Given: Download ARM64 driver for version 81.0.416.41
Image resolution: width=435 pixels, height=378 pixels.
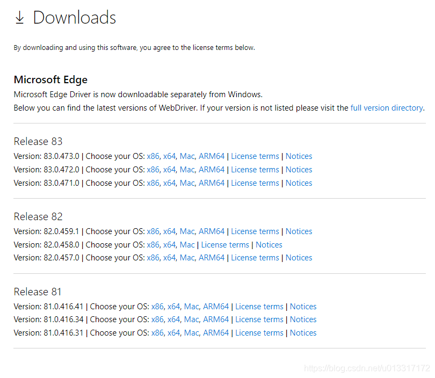Looking at the screenshot, I should click(x=216, y=307).
